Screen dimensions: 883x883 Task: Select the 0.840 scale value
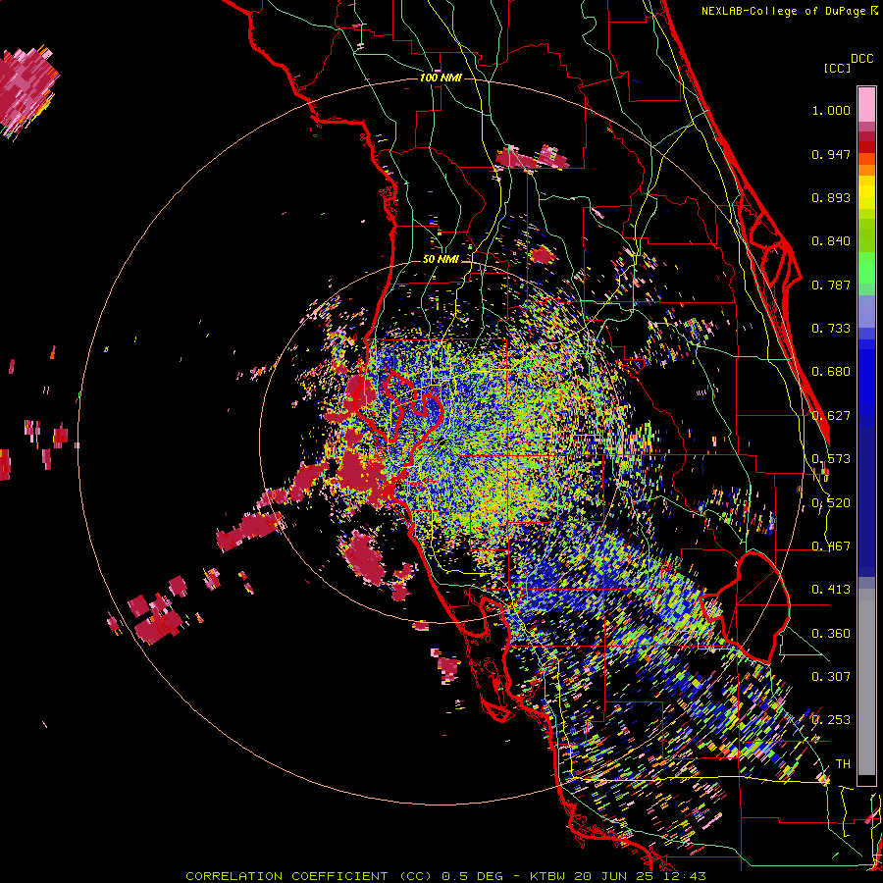[x=831, y=241]
